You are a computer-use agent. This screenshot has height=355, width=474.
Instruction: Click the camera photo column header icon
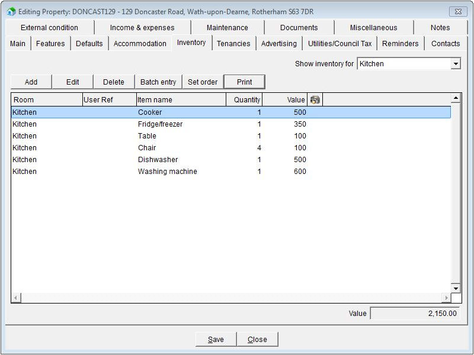click(x=315, y=99)
